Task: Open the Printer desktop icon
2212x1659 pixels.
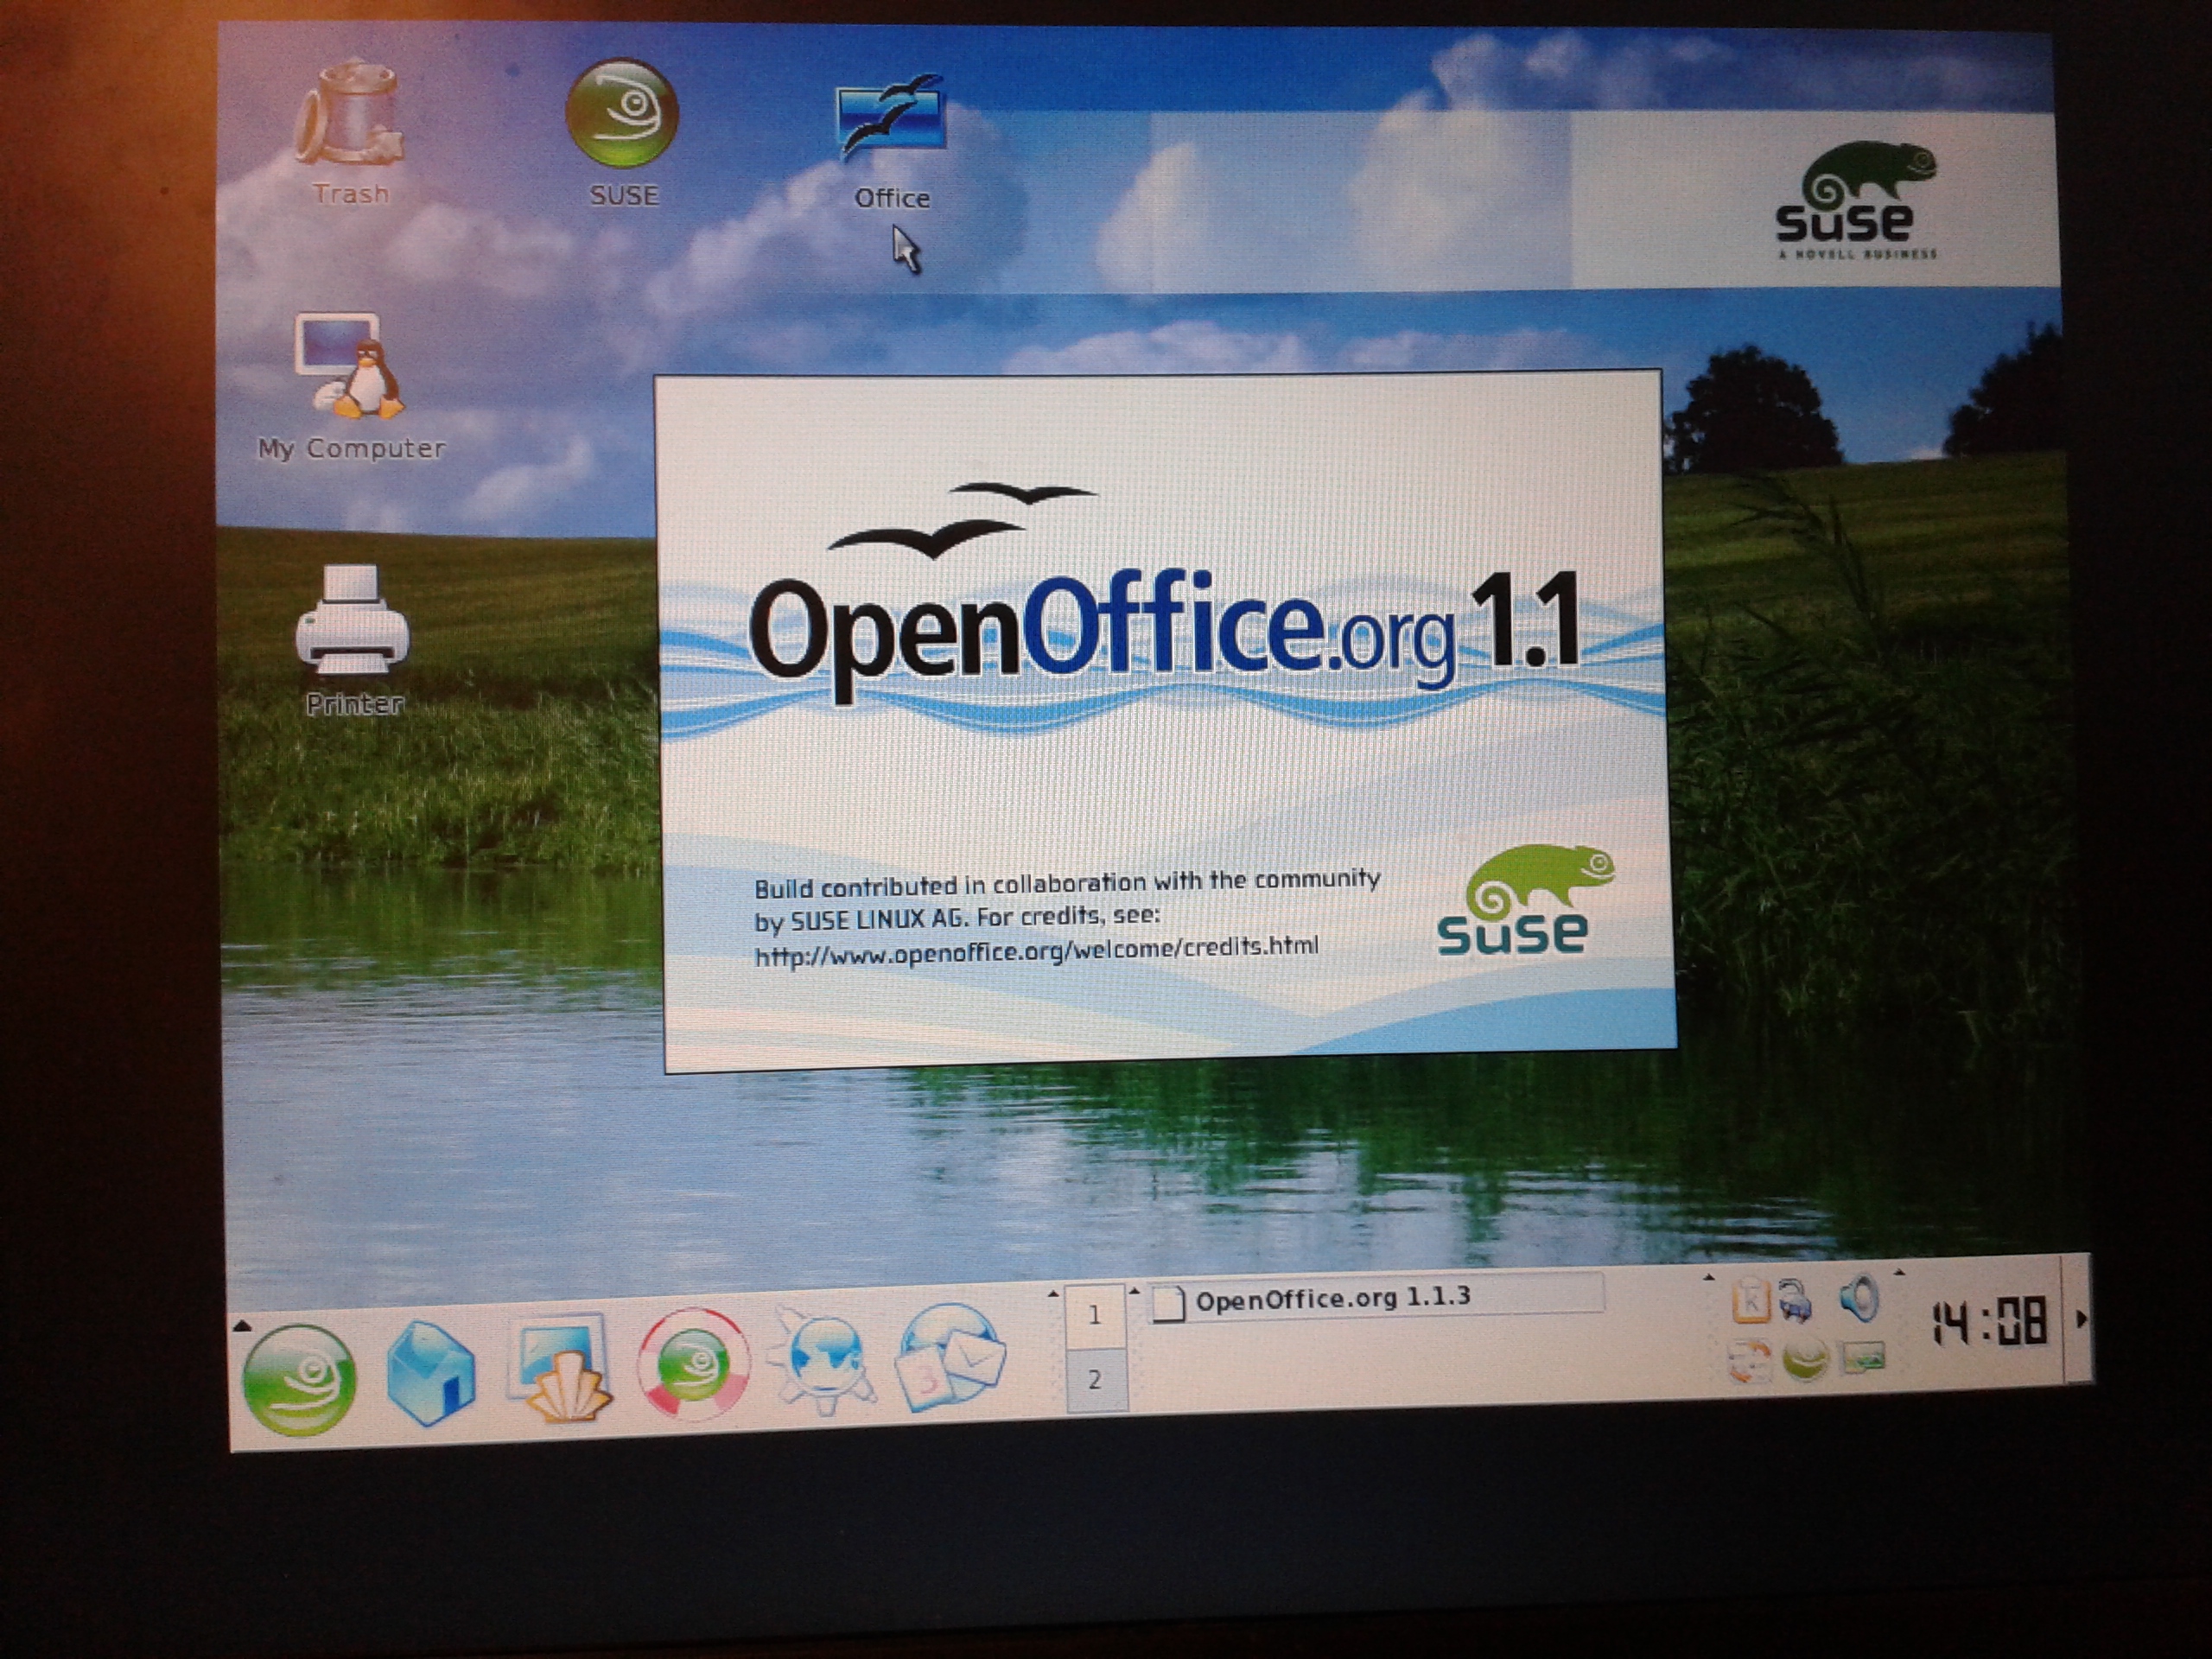Action: point(352,620)
